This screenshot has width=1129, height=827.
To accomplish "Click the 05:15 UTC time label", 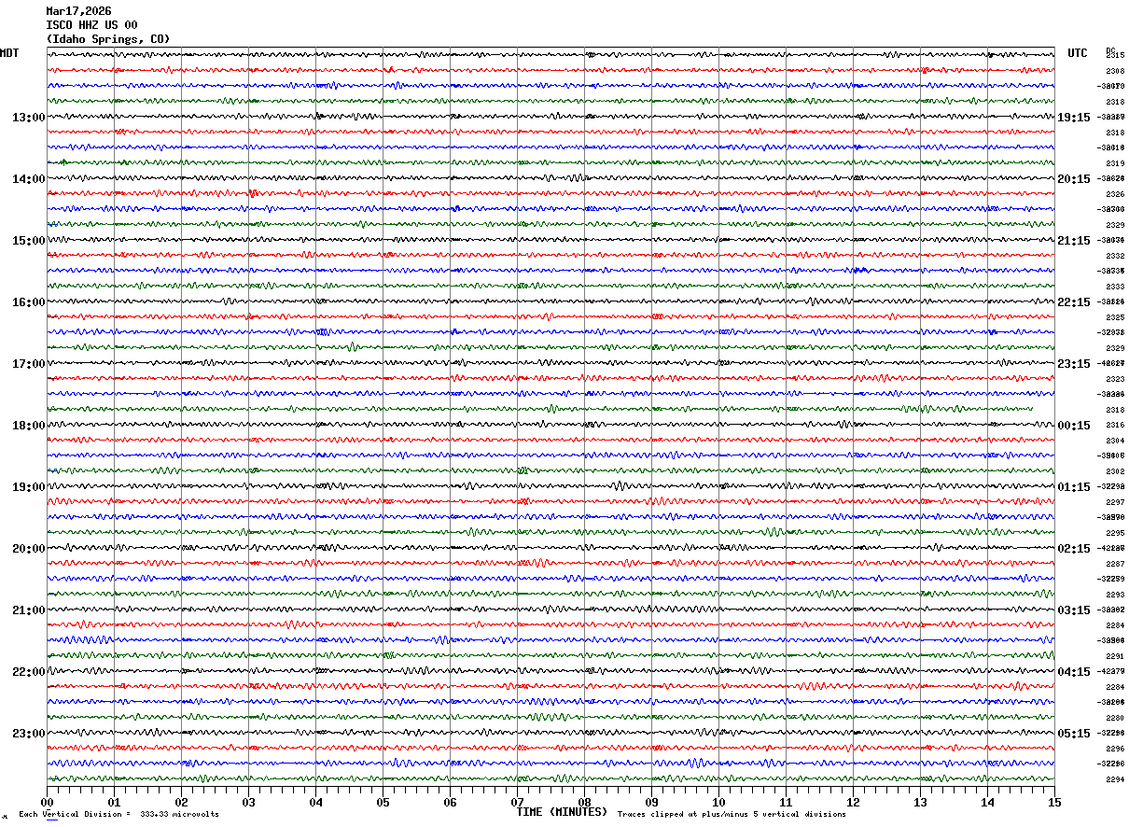I will click(x=1074, y=734).
